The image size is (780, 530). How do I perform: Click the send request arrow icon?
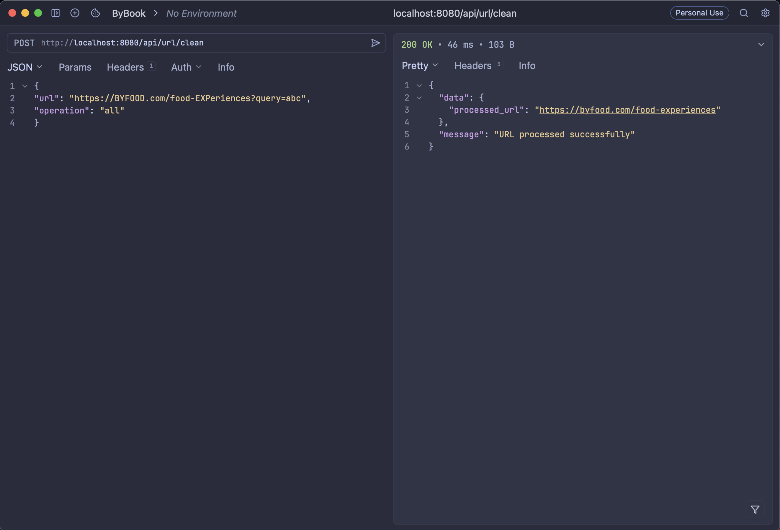375,43
